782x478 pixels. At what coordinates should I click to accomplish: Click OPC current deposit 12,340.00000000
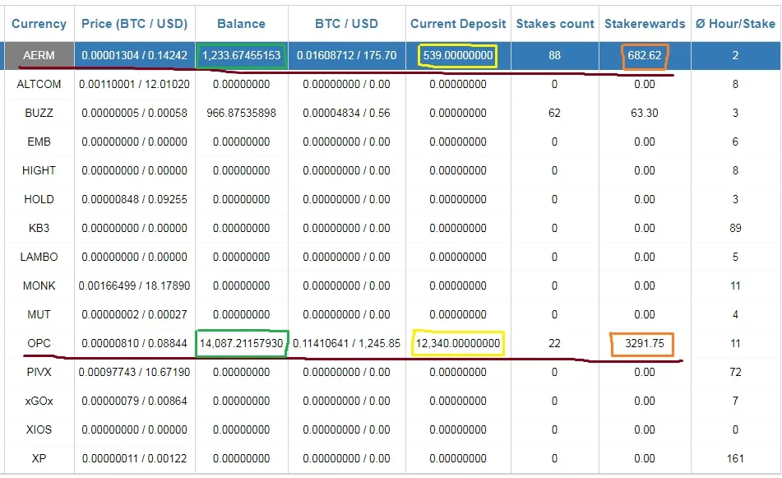click(x=458, y=343)
